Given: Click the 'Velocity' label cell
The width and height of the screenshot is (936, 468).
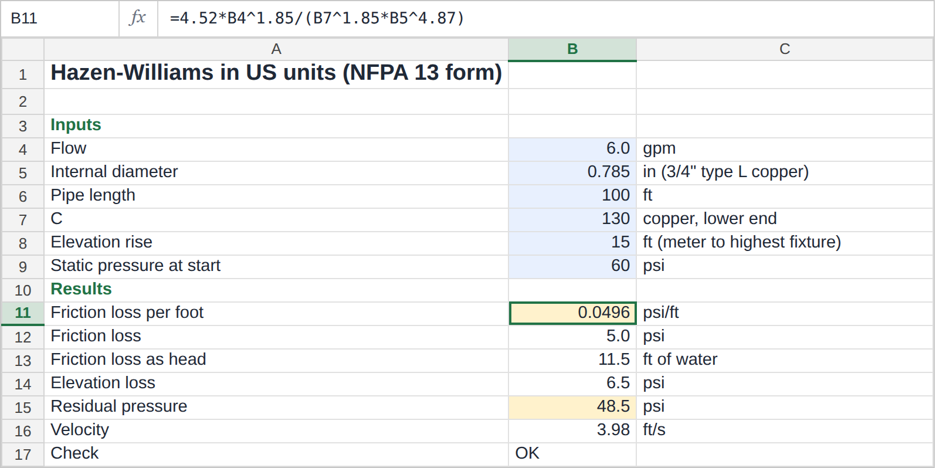Looking at the screenshot, I should click(x=276, y=431).
